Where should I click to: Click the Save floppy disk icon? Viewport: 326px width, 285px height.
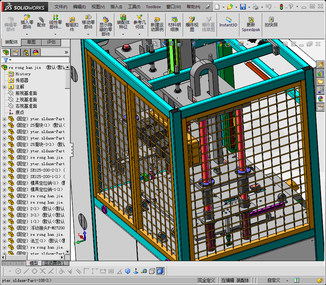pos(243,7)
